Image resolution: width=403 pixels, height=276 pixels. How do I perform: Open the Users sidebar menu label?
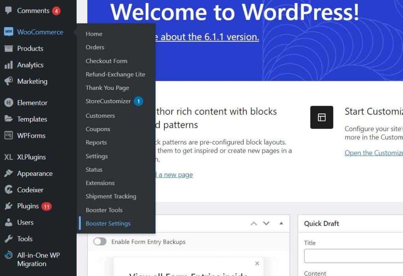26,222
